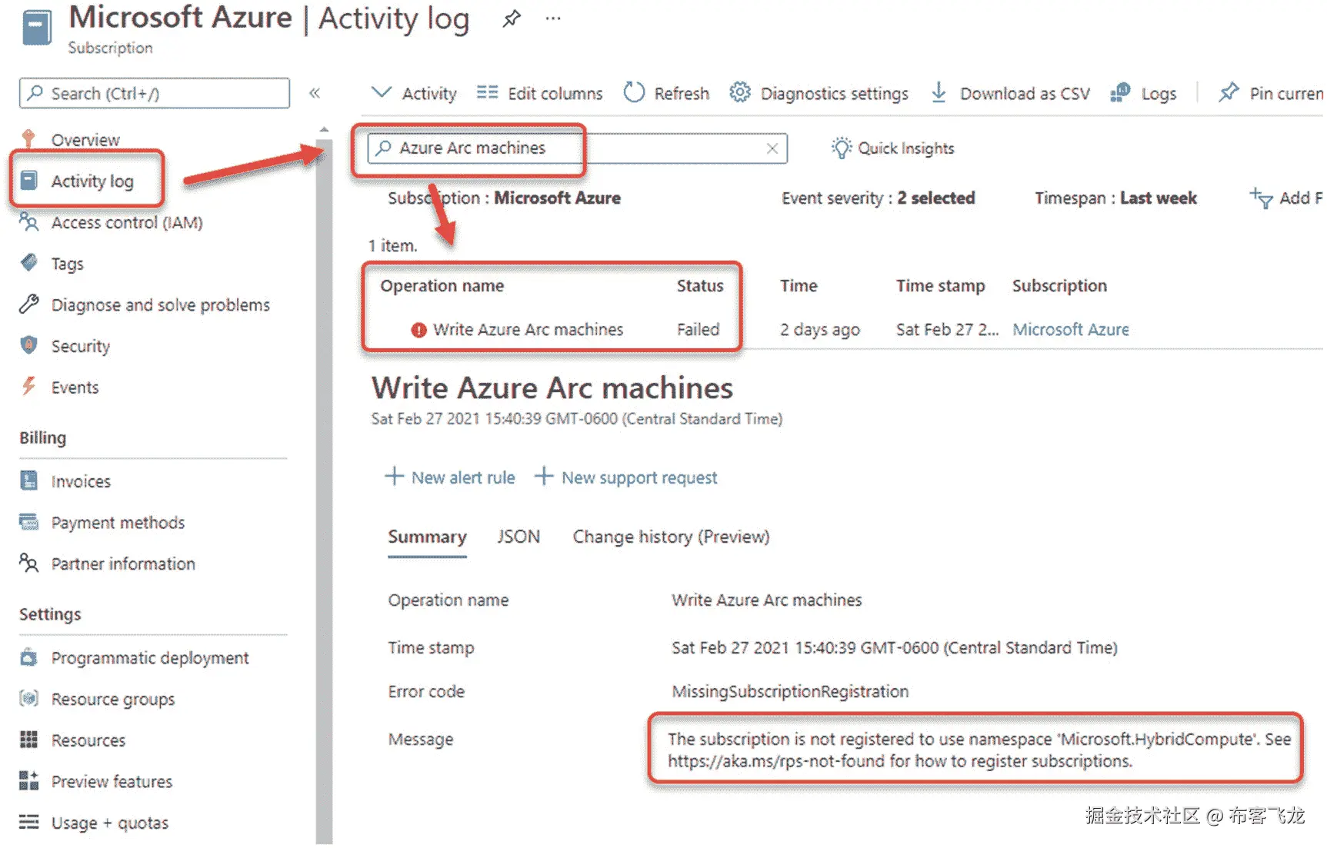Click the Invoices icon under Billing
This screenshot has width=1327, height=848.
(29, 481)
